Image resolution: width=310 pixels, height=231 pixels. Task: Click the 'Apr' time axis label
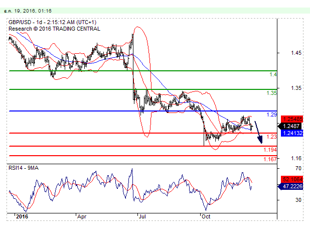pos(82,216)
